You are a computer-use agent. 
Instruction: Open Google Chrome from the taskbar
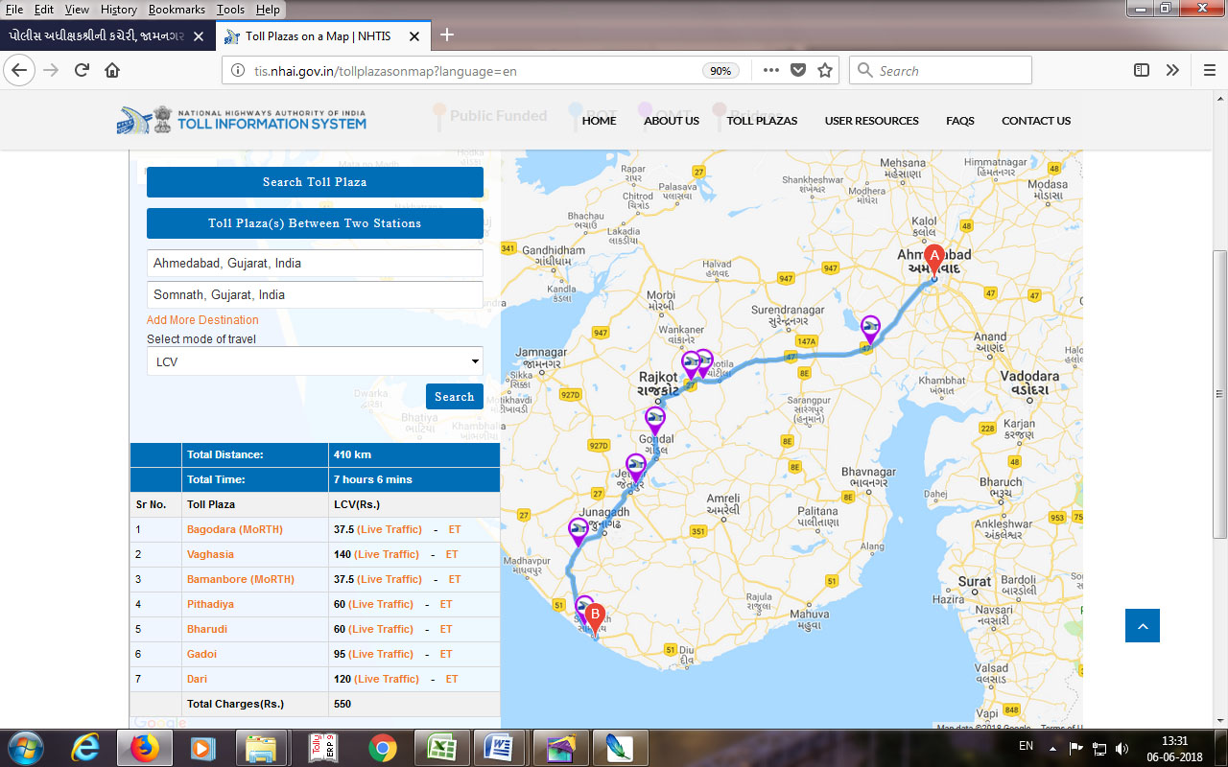(x=382, y=747)
